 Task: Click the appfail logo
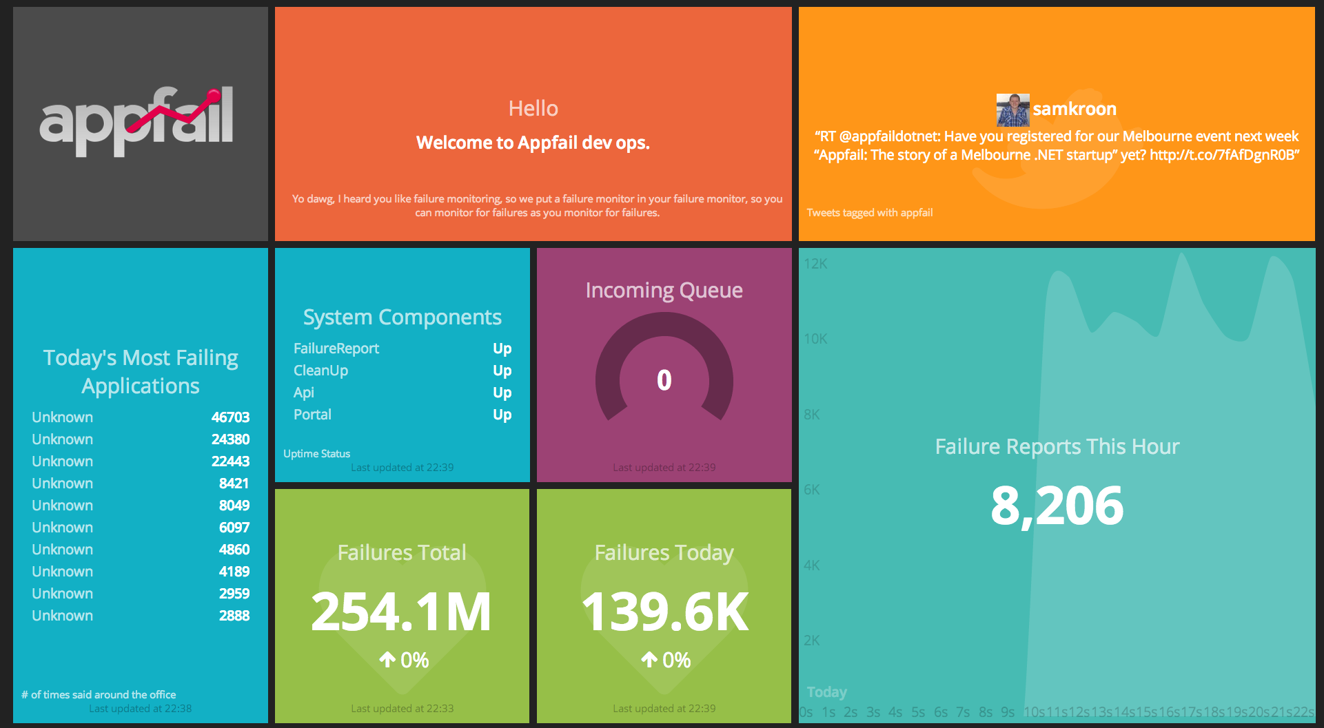(x=136, y=121)
